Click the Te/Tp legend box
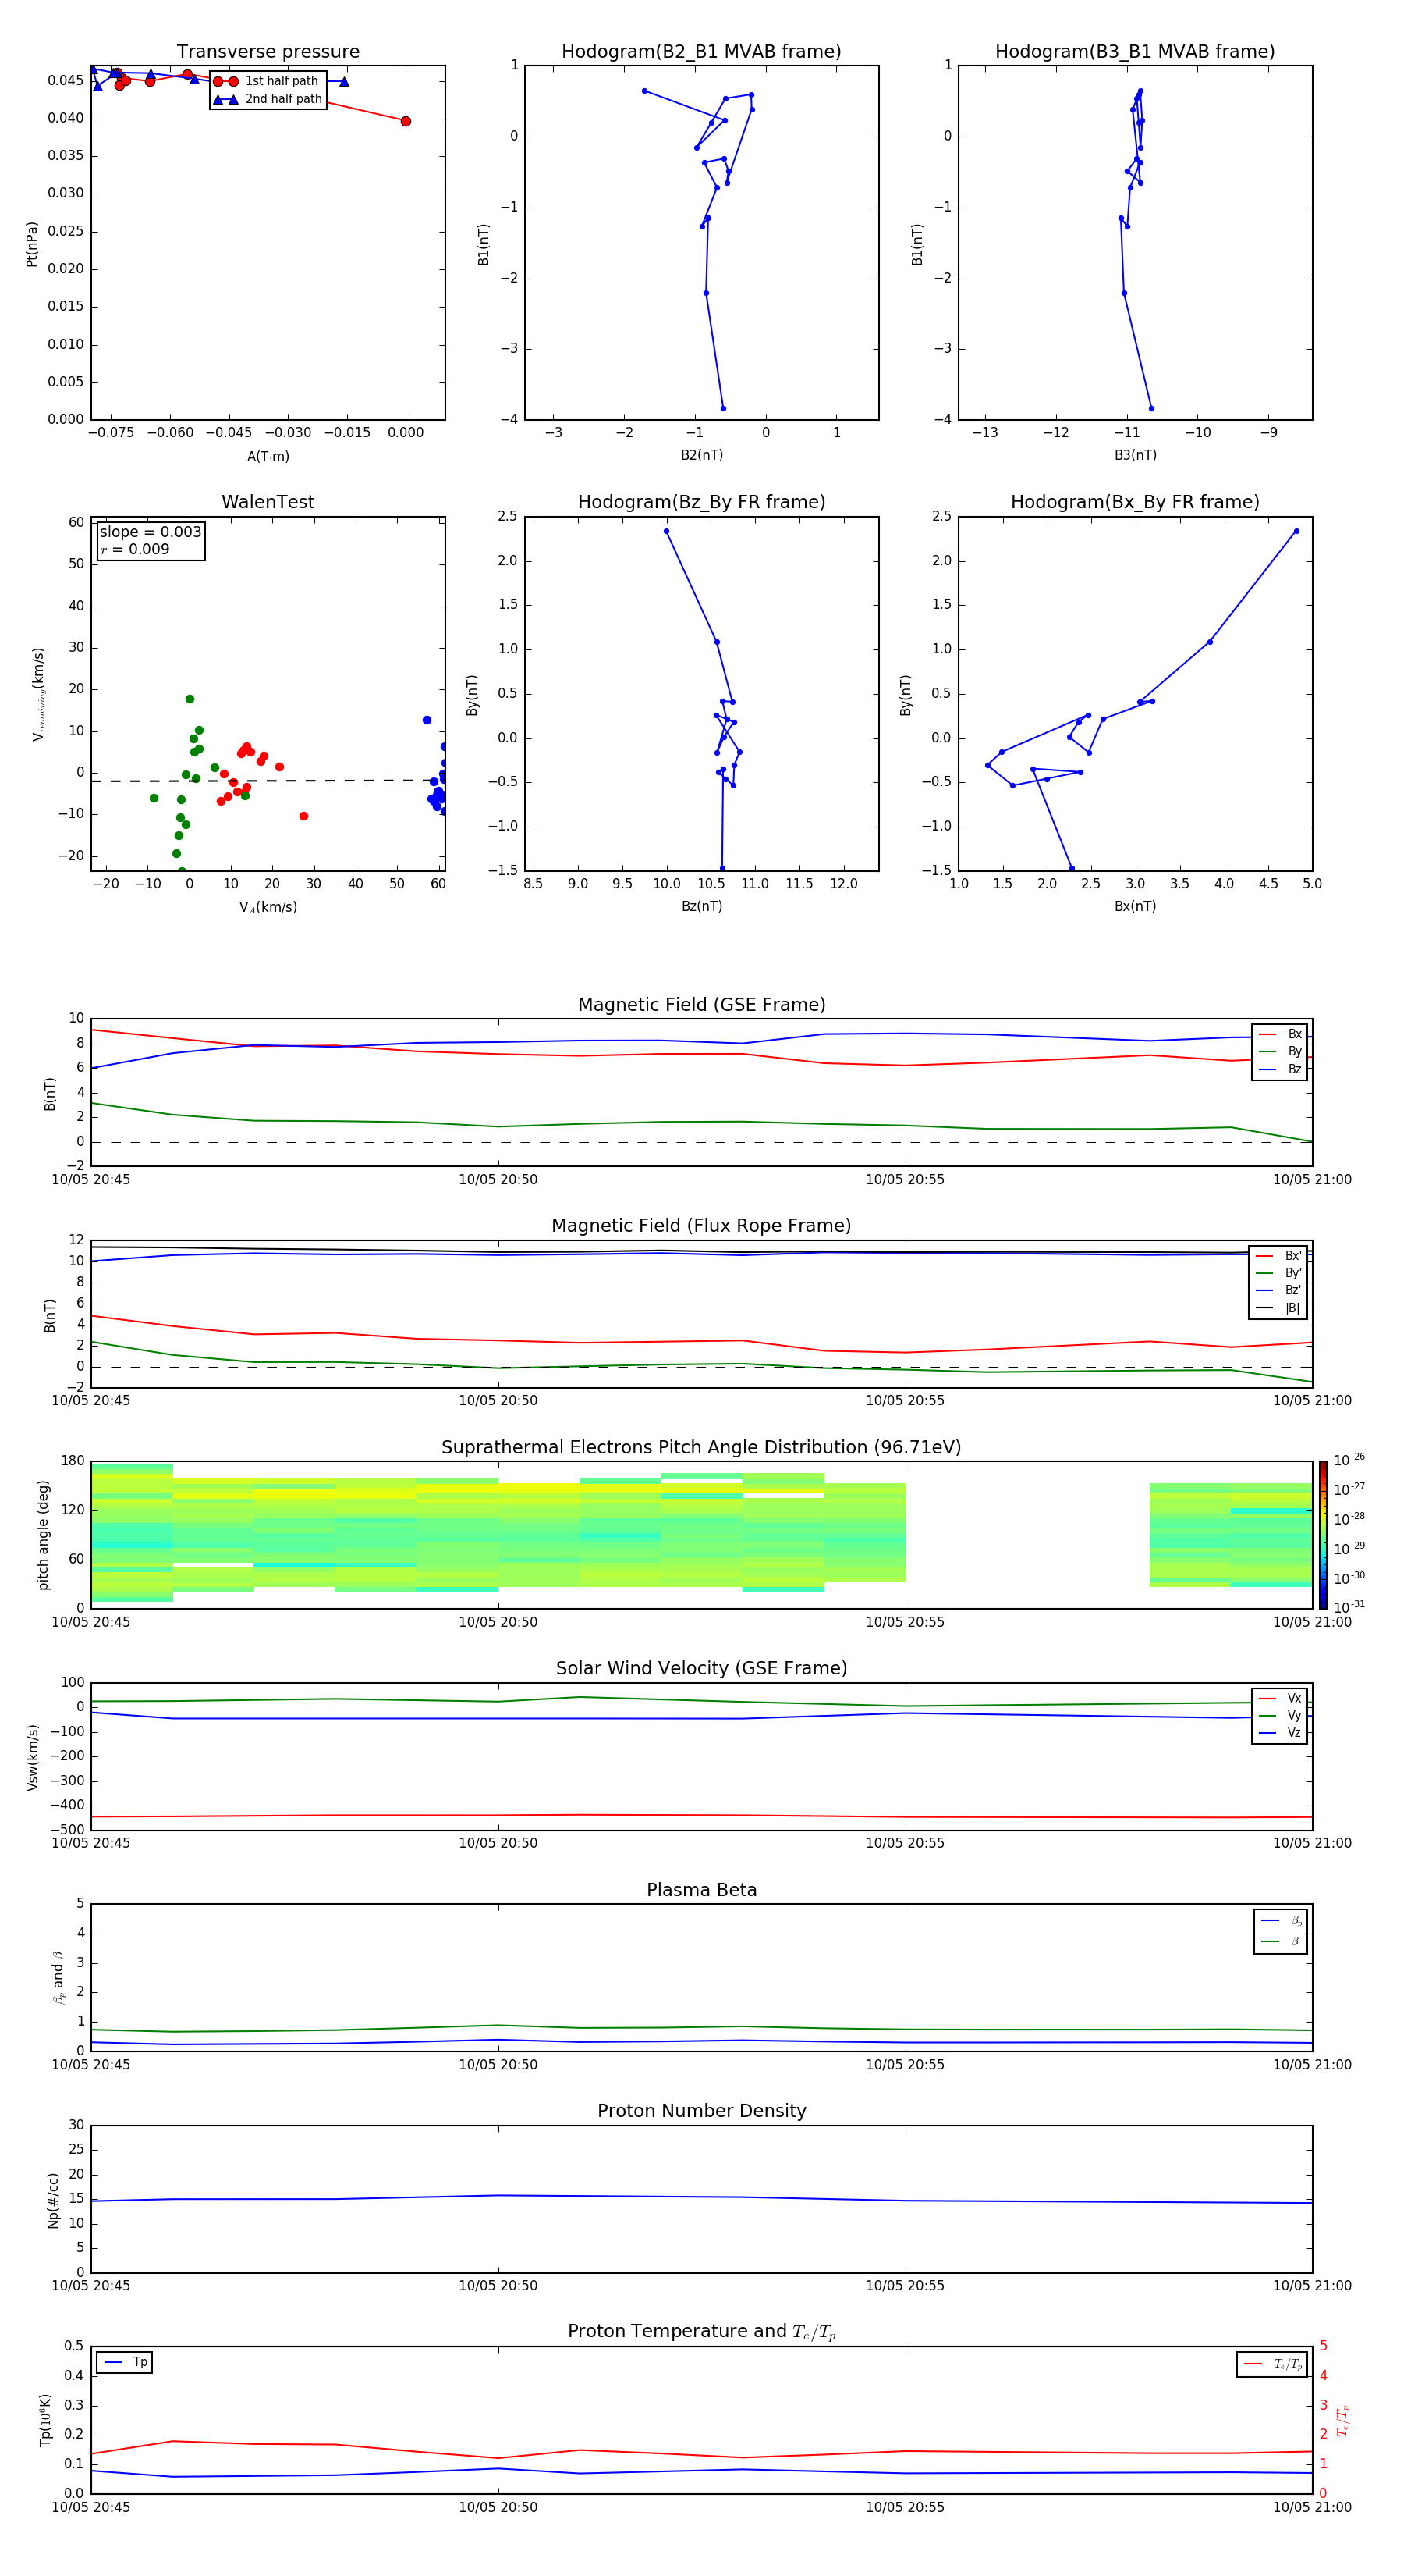Viewport: 1404px width, 2576px height. [x=1272, y=2364]
